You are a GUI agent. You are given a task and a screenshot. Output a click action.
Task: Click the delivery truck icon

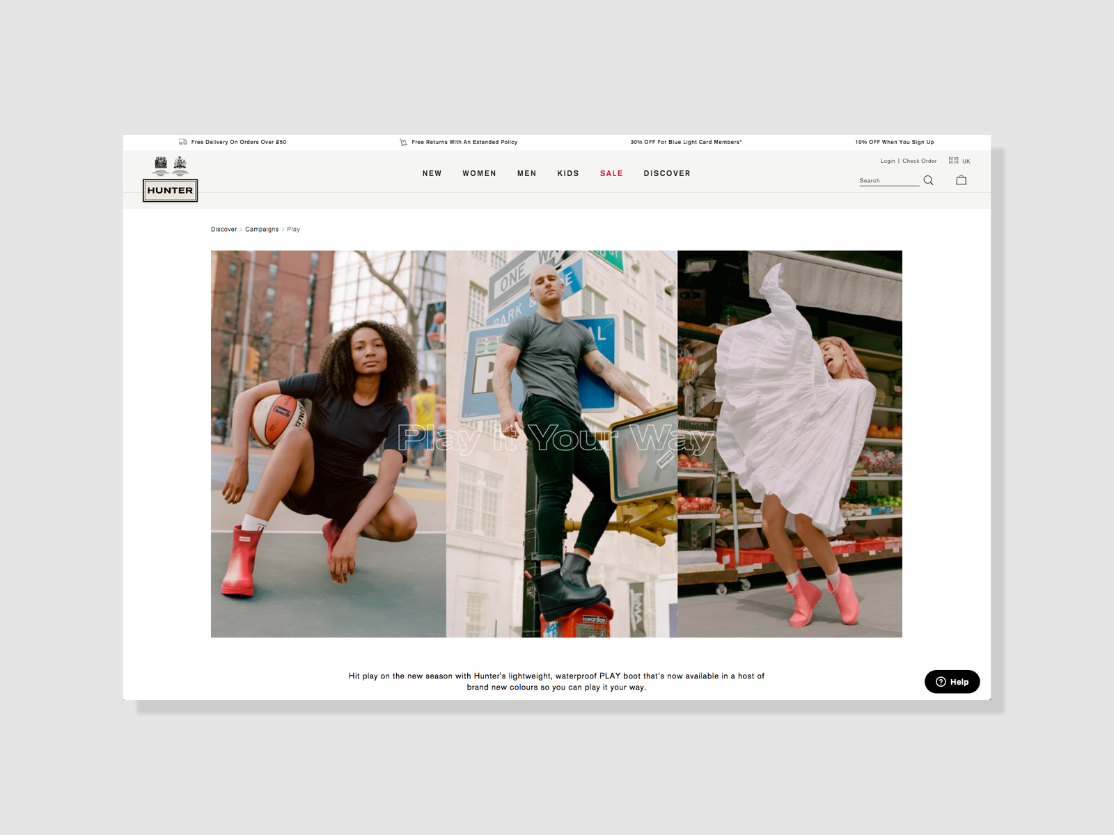pyautogui.click(x=182, y=142)
